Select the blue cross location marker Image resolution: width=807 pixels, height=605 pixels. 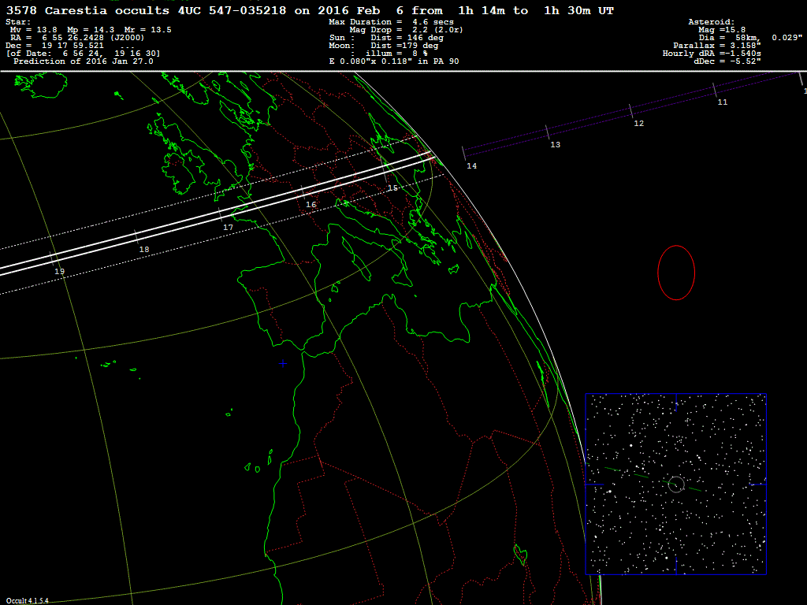[x=282, y=363]
